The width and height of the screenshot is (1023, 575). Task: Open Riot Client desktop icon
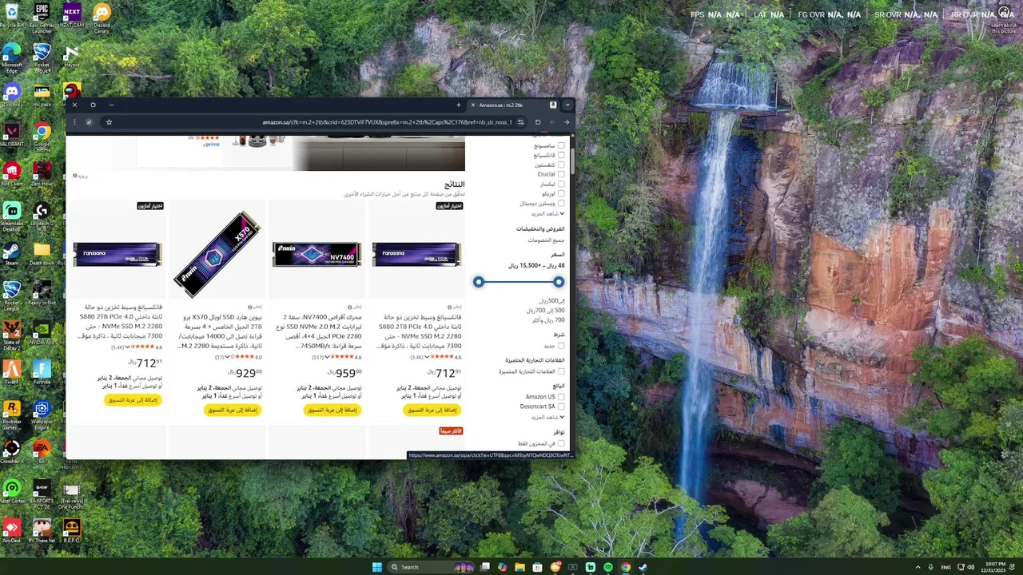click(11, 174)
